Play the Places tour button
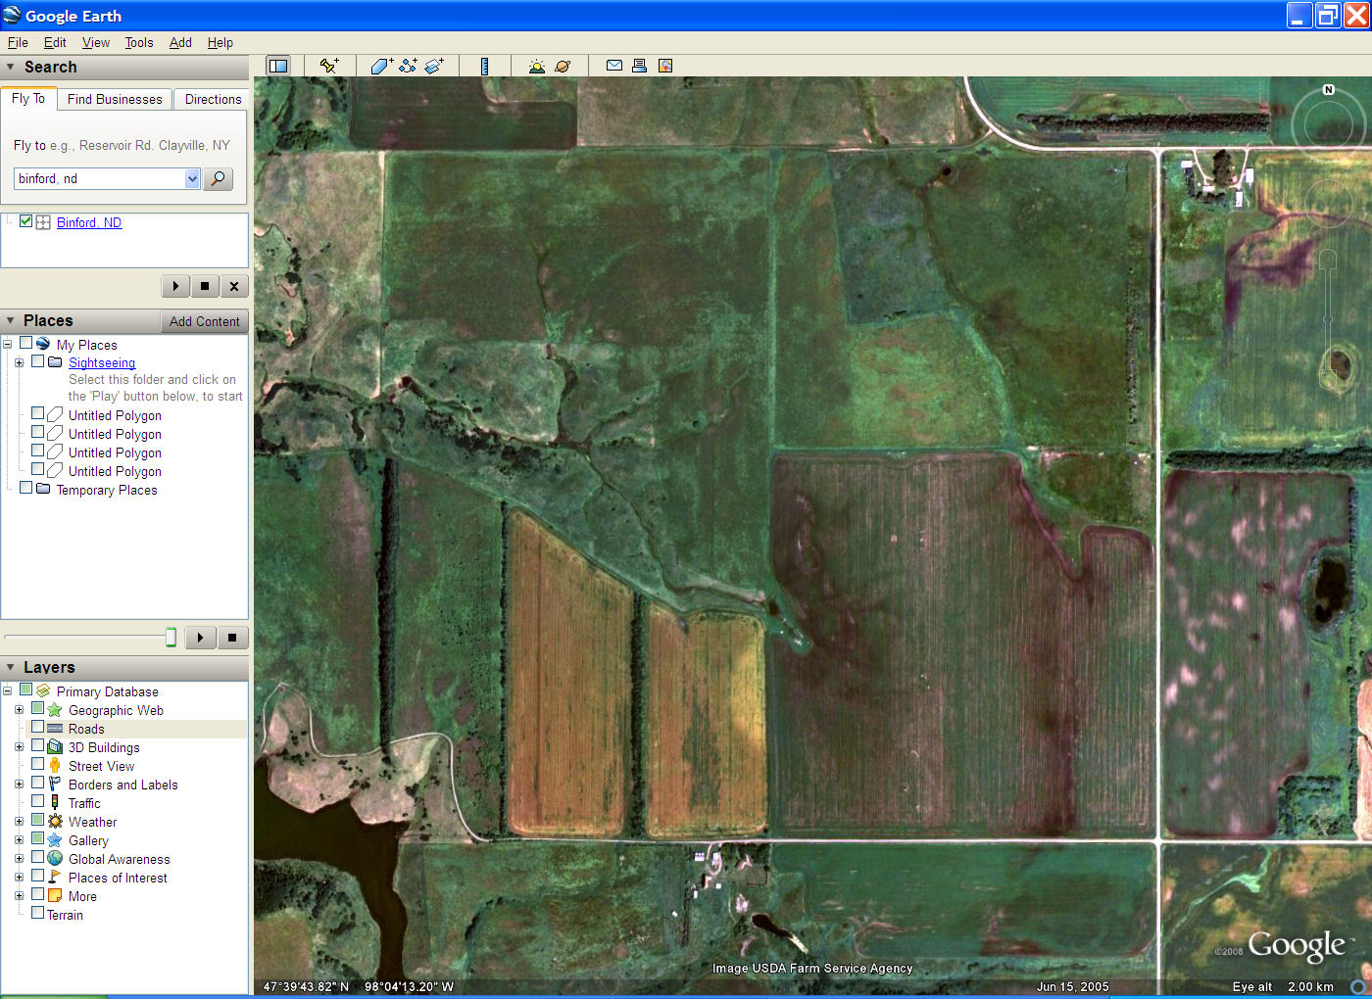Image resolution: width=1372 pixels, height=999 pixels. [200, 638]
